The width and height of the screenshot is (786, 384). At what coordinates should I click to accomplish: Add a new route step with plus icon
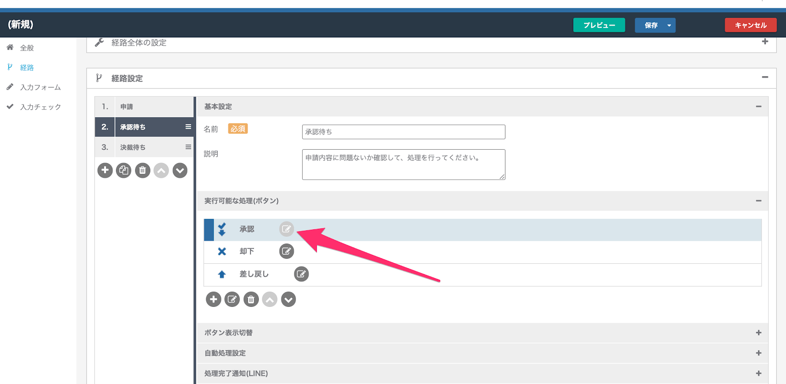coord(105,170)
